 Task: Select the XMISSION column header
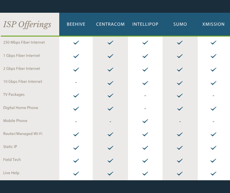point(213,25)
